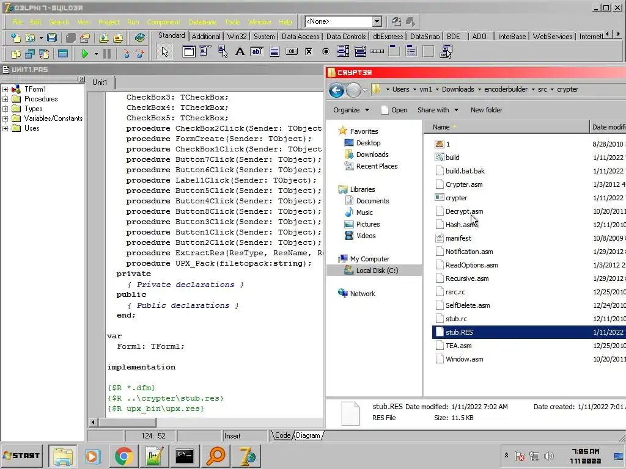Select the RadioButton component icon
The height and width of the screenshot is (469, 626).
[x=326, y=51]
